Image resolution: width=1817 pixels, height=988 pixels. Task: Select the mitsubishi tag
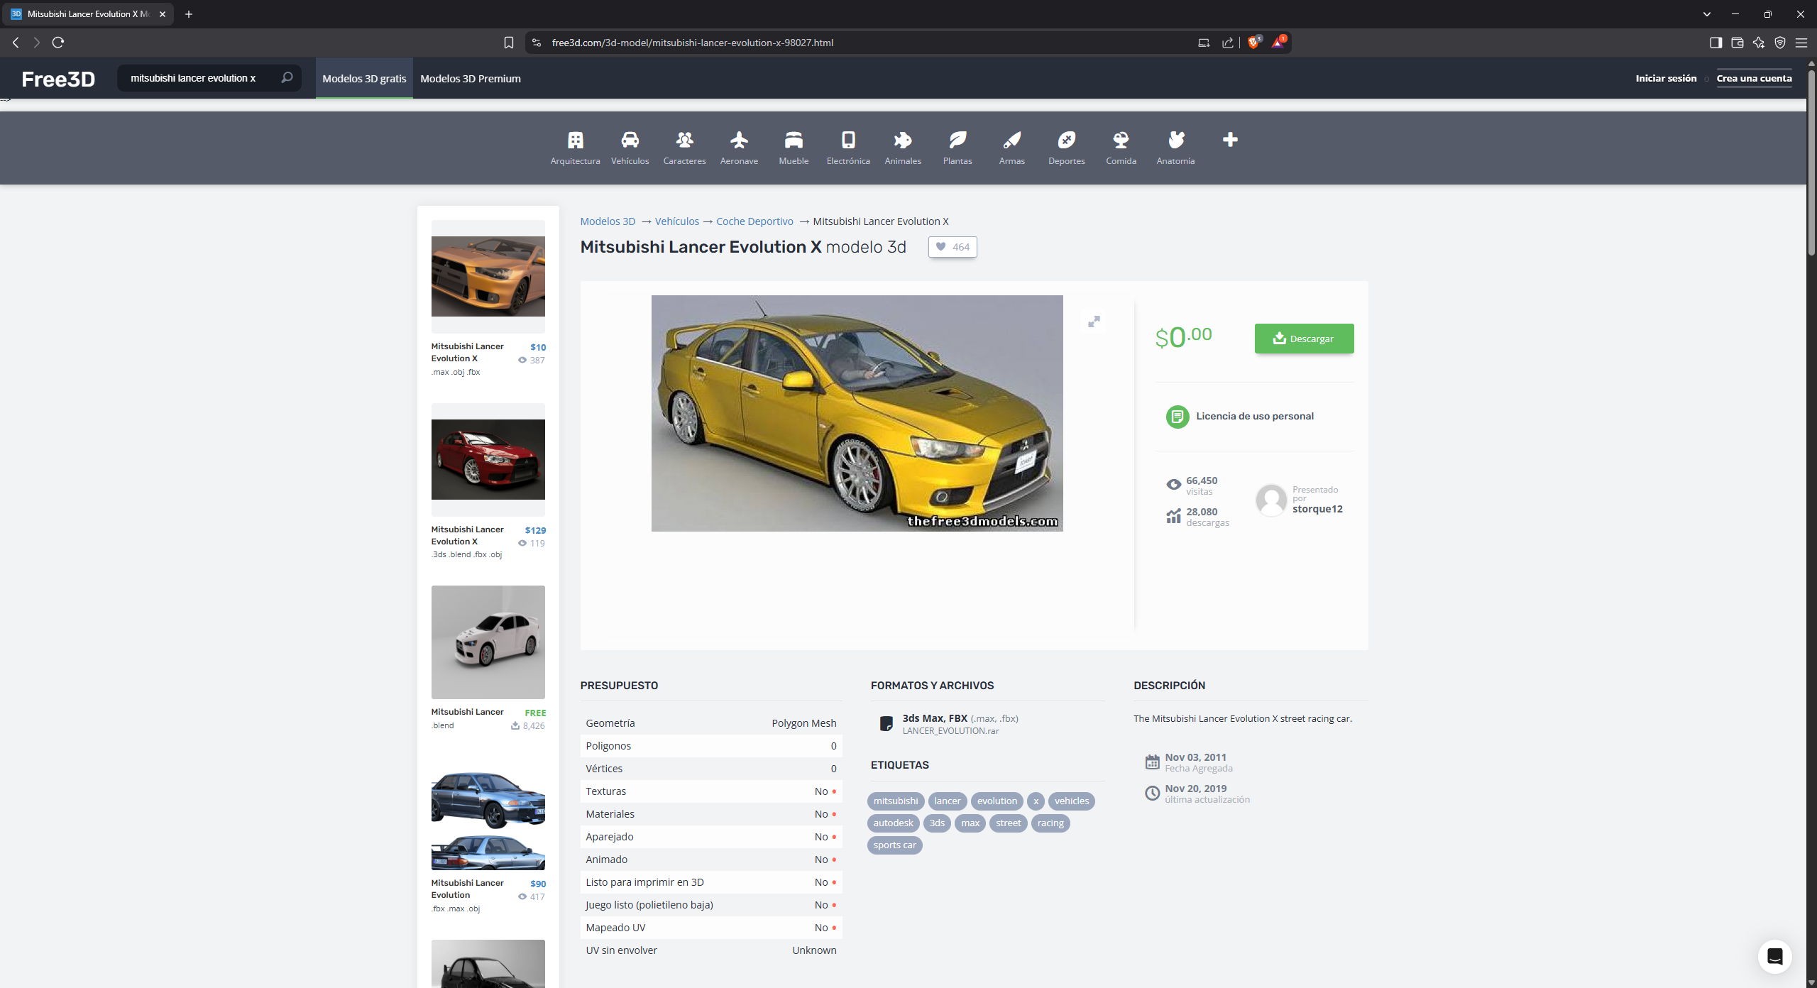coord(896,801)
